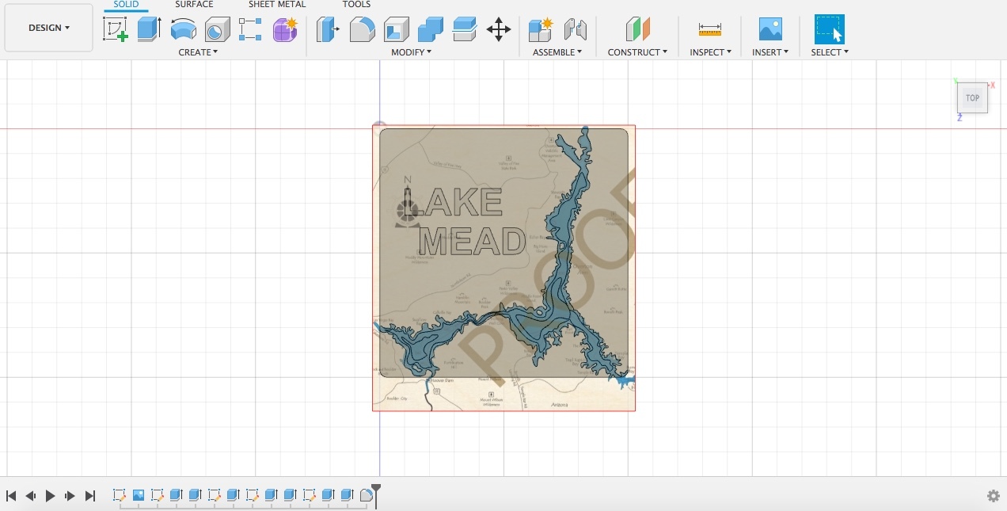The image size is (1007, 511).
Task: Switch to the SHEET METAL tab
Action: coord(277,5)
